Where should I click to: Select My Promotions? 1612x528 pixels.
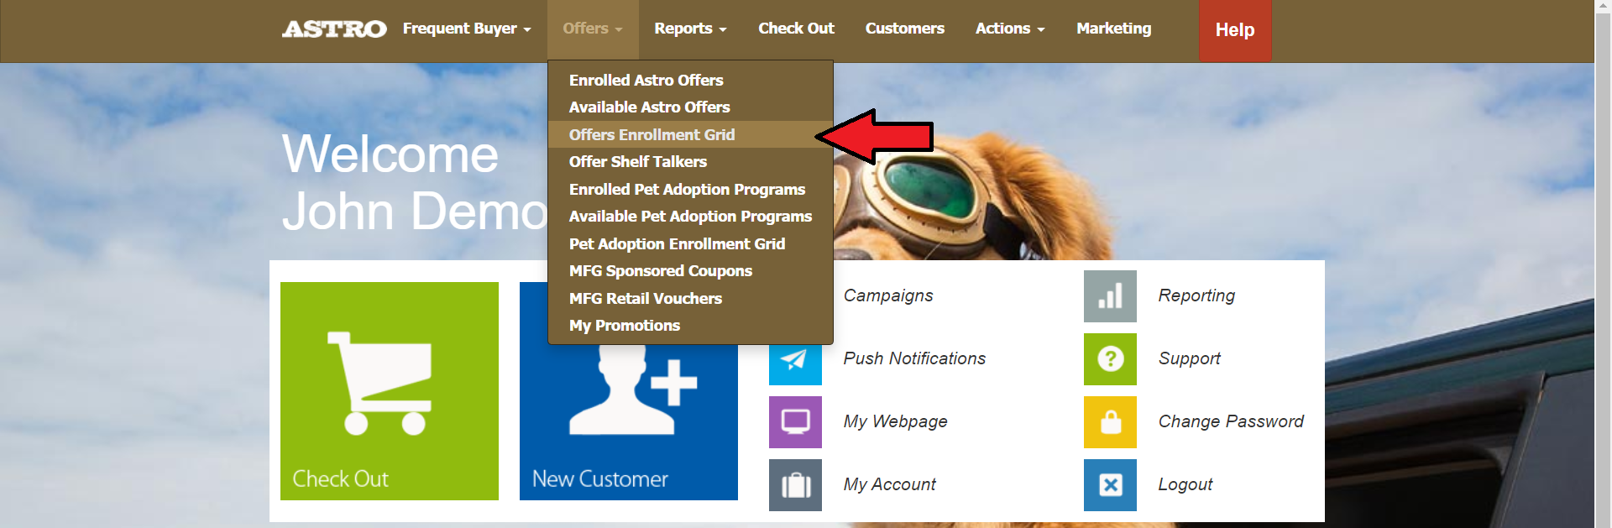[689, 326]
